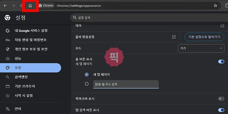Click the speedometer icon for 성능
228x114 pixels.
pos(7,58)
